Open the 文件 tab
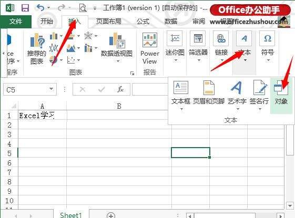Screen dimensions: 295x218 coord(16,21)
